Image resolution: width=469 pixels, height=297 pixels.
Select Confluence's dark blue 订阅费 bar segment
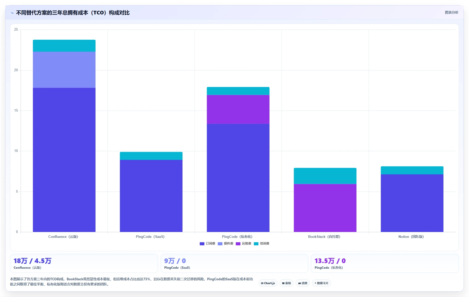pos(64,160)
